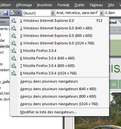Screen dimensions: 121x129
Task: Open the Site menu
Action: click(111, 5)
